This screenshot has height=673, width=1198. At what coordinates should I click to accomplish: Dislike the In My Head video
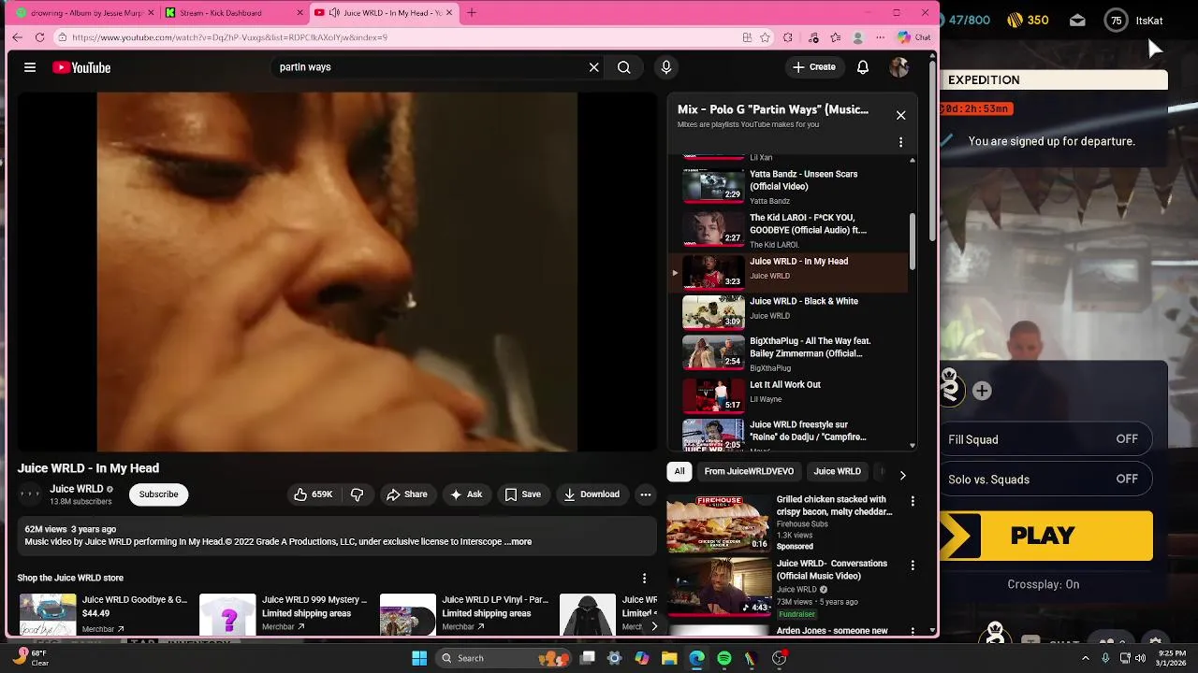point(357,494)
